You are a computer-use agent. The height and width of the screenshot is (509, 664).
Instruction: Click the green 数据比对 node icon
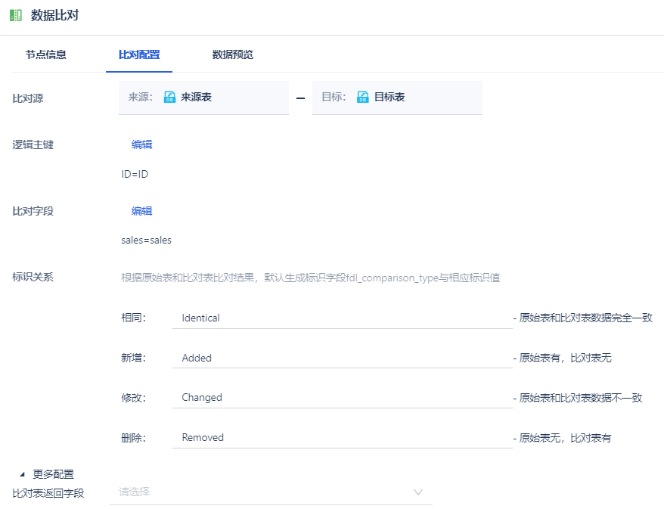tap(16, 16)
